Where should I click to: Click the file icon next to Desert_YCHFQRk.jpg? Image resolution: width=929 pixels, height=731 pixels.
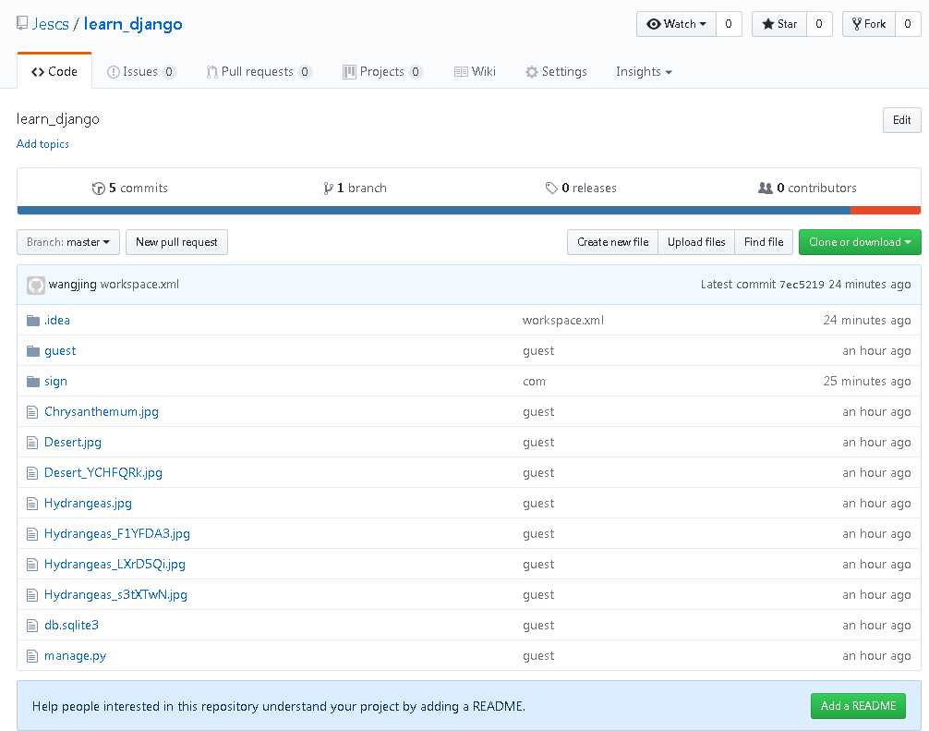(32, 473)
